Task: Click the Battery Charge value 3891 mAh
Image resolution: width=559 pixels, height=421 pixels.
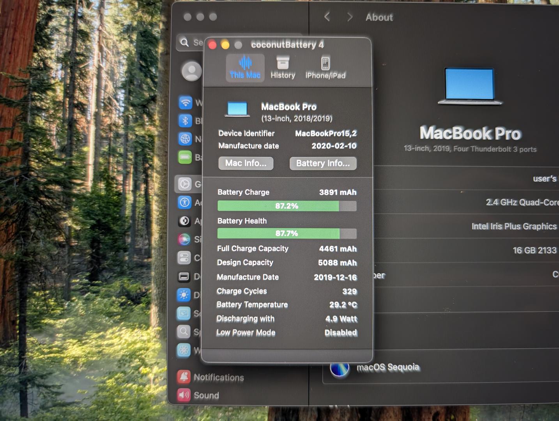Action: click(x=338, y=192)
